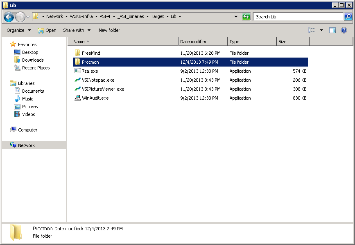The image size is (355, 245).
Task: Expand the dropdown arrow after Target
Action: pyautogui.click(x=167, y=16)
